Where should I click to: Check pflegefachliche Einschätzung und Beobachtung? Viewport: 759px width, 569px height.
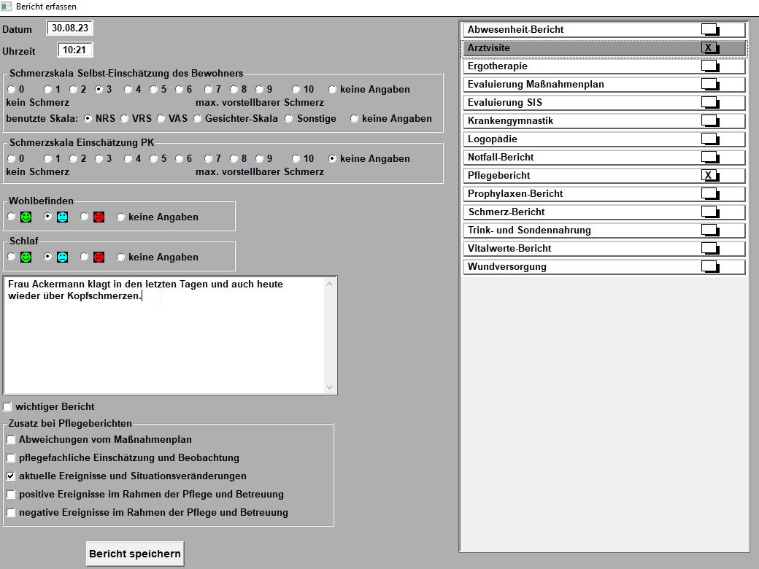point(11,457)
